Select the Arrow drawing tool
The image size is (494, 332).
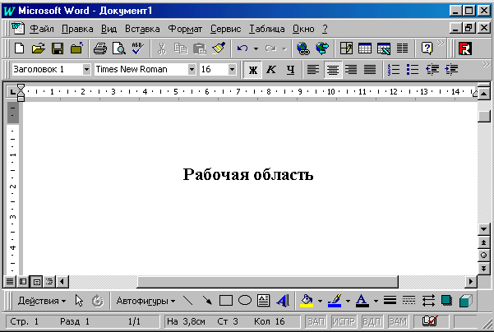coord(207,301)
